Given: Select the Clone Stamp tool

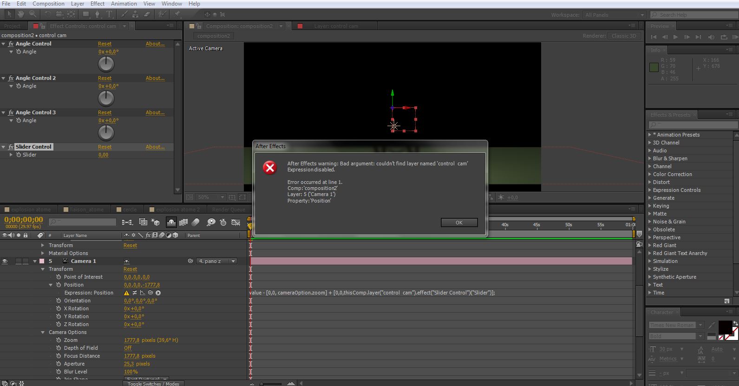Looking at the screenshot, I should coord(135,14).
